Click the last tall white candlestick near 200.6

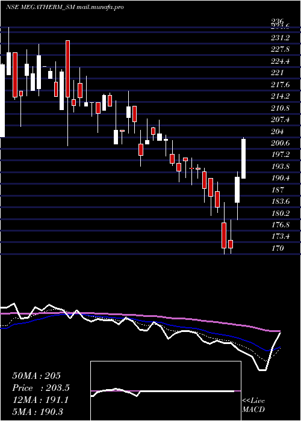(x=243, y=159)
